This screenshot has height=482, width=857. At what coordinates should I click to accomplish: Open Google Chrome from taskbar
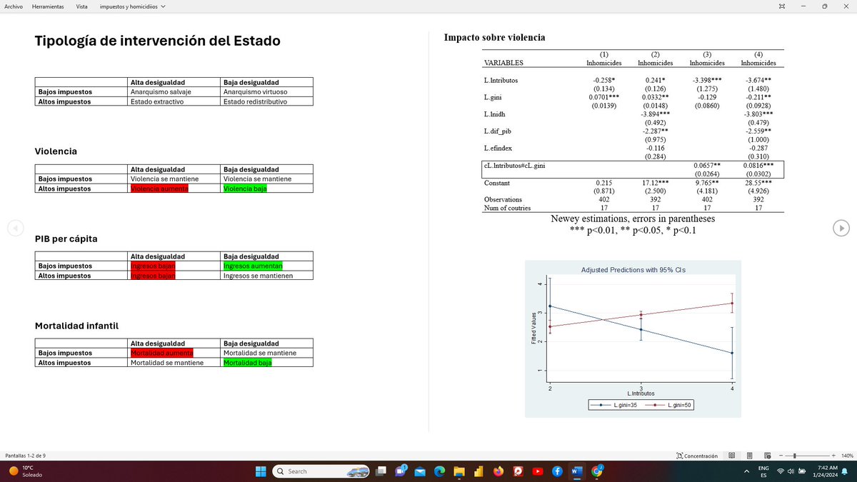coord(596,471)
